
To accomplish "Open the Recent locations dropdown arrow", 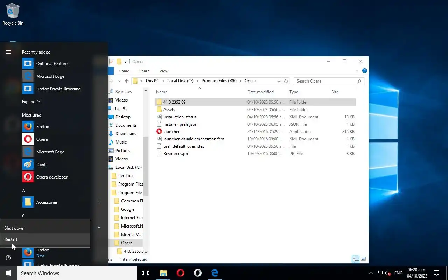I will click(x=119, y=81).
